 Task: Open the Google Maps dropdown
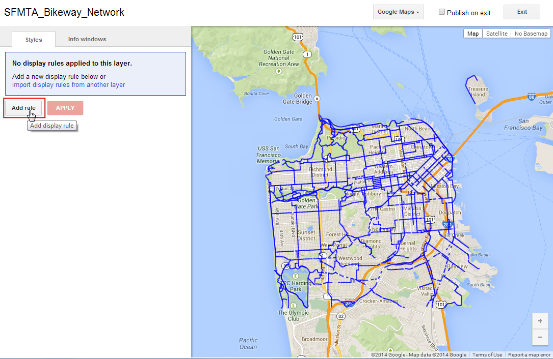point(399,12)
